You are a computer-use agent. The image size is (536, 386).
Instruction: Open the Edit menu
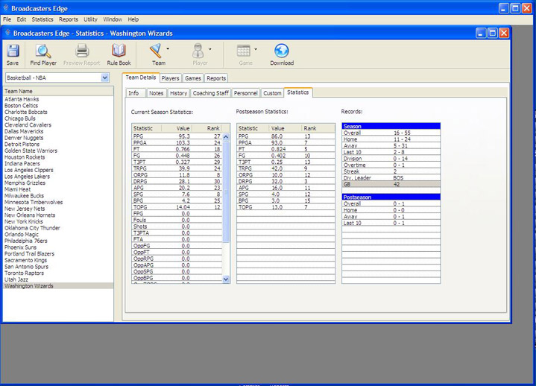(x=21, y=19)
